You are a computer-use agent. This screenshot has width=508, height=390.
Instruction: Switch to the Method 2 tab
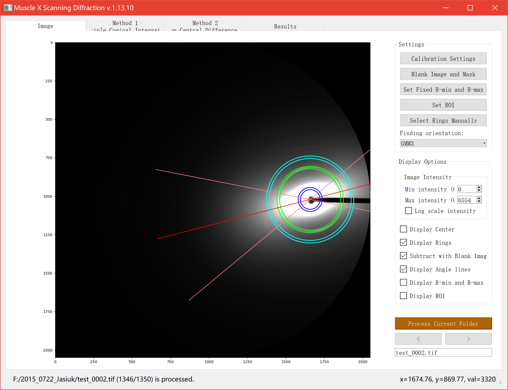click(x=205, y=26)
